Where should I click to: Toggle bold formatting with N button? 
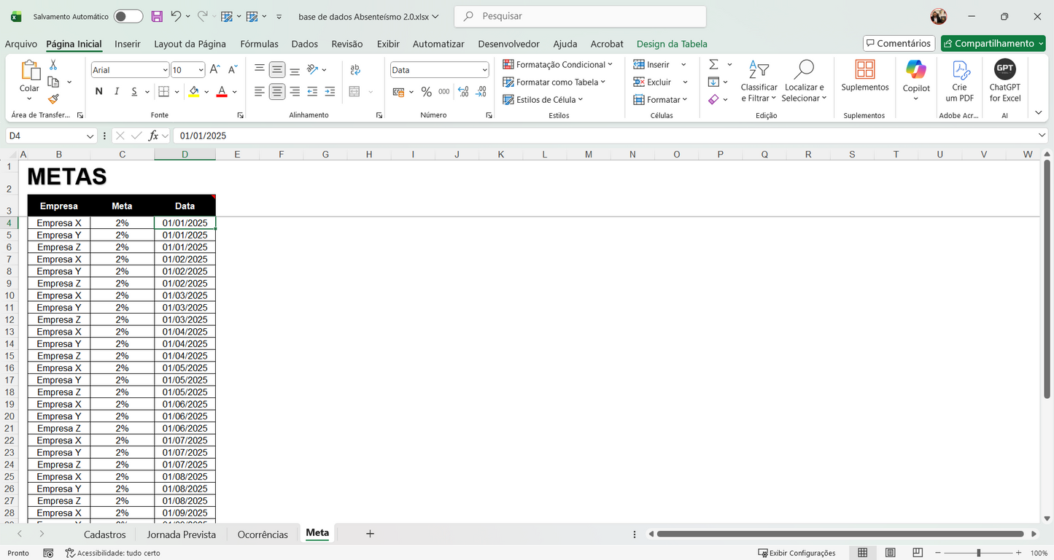pos(98,91)
